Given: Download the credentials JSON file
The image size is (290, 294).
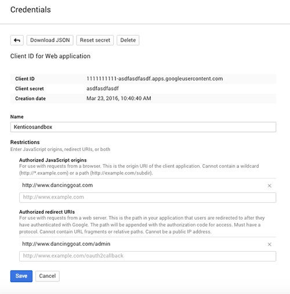Looking at the screenshot, I should [50, 40].
